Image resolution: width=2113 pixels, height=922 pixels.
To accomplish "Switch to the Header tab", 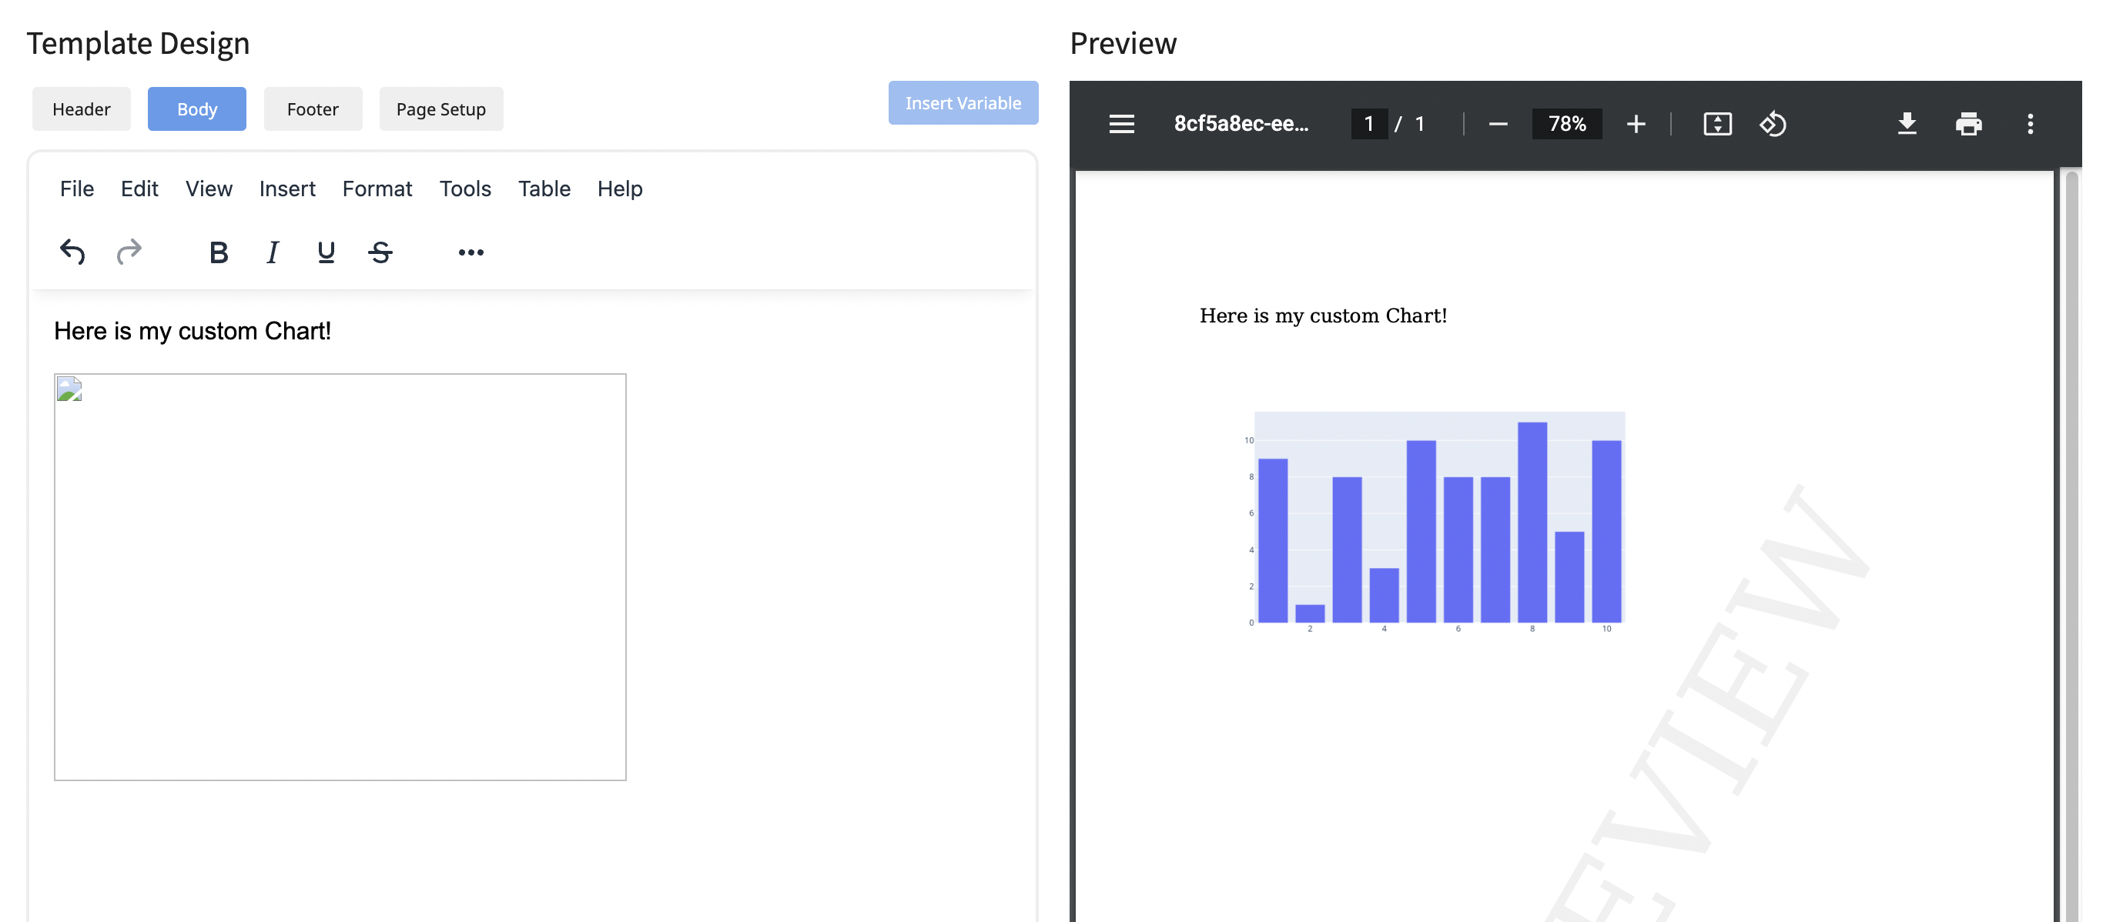I will click(x=81, y=109).
